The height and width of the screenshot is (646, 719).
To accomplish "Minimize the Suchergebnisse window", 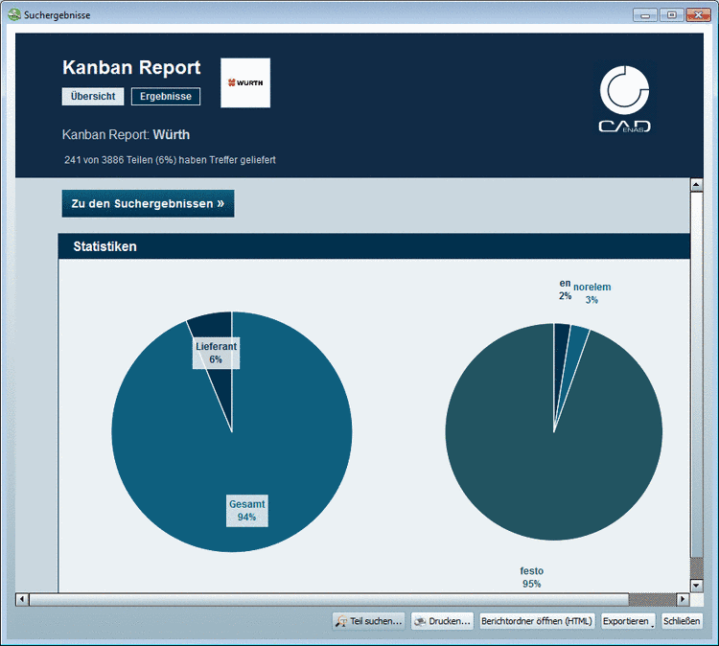I will coord(645,15).
